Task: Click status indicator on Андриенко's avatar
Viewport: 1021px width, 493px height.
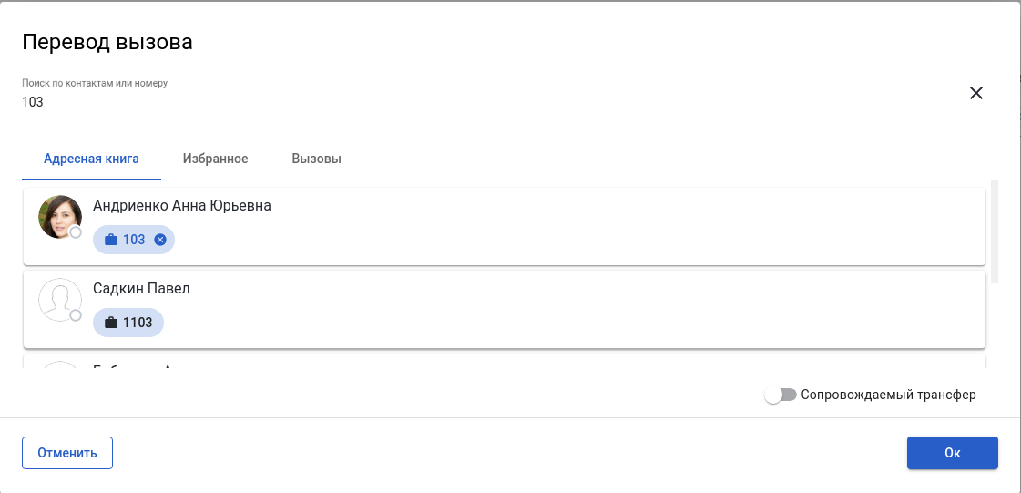Action: [x=76, y=232]
